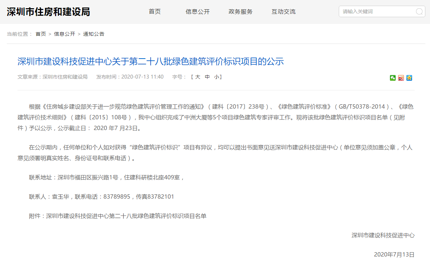Image resolution: width=430 pixels, height=269 pixels.
Task: Click the publish time 2020-07-13 11:40
Action: [130, 77]
